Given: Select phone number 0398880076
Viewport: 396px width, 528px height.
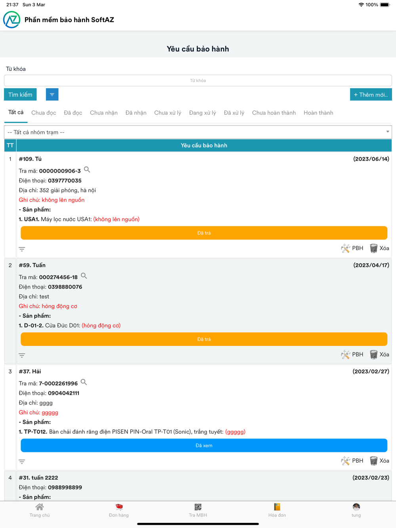Looking at the screenshot, I should [65, 287].
